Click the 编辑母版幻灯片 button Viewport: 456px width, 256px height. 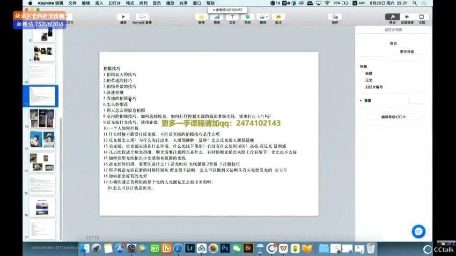(393, 117)
